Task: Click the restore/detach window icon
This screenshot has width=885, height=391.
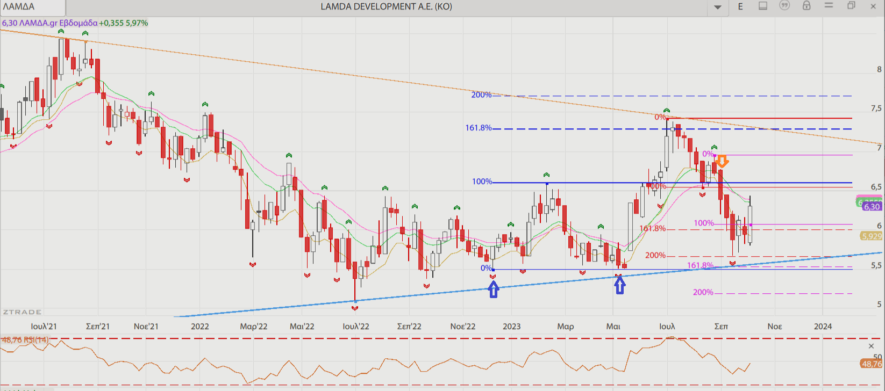Action: tap(851, 6)
